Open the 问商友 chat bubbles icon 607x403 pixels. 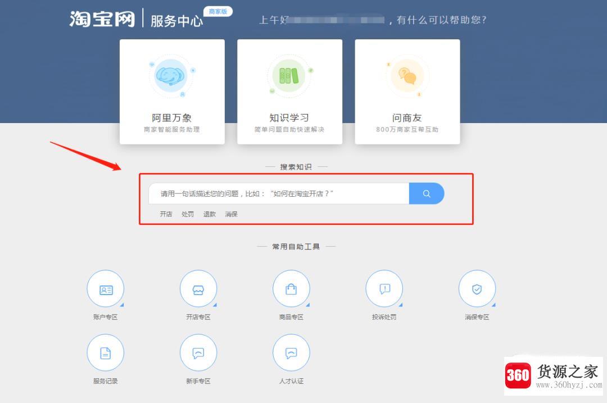coord(407,76)
